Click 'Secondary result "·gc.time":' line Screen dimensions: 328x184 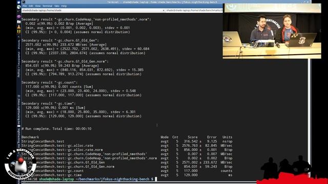(49, 103)
